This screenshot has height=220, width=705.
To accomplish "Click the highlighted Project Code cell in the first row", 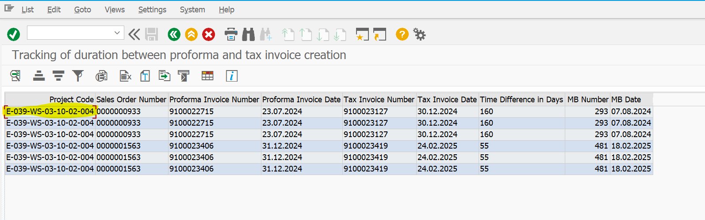I will [x=50, y=112].
